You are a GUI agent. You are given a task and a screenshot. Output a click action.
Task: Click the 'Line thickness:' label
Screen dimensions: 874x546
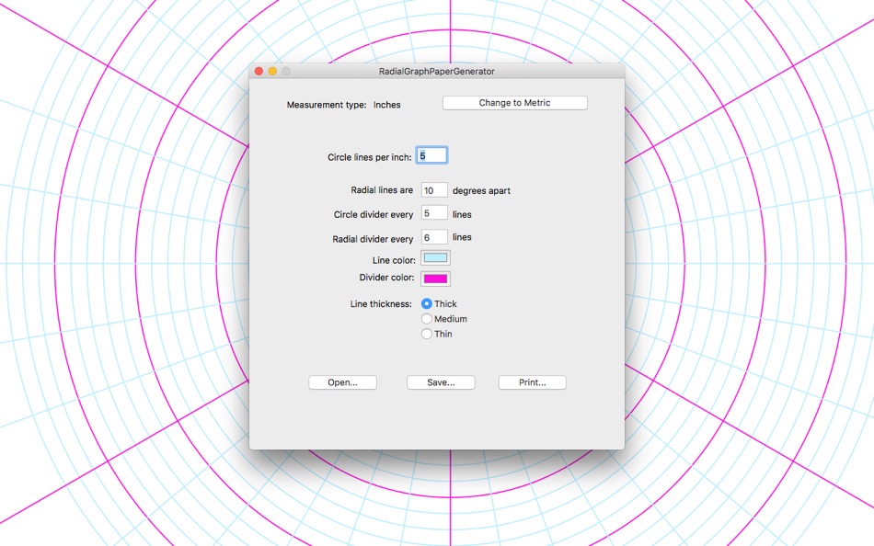(x=381, y=304)
